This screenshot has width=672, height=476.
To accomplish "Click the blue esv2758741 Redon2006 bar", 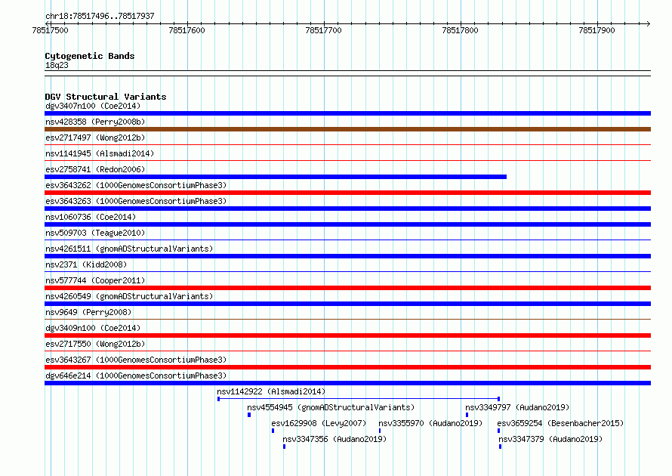I will click(276, 177).
